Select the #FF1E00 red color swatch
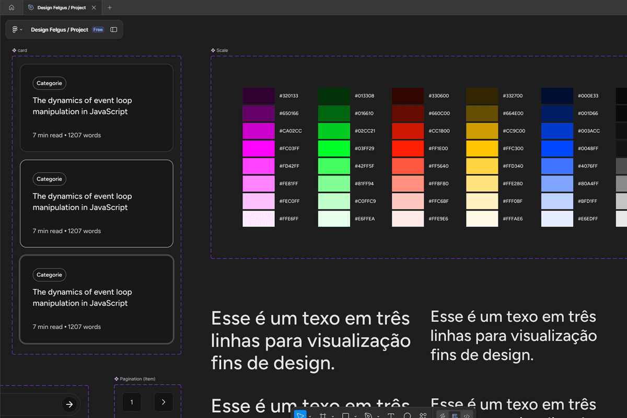The width and height of the screenshot is (627, 418). (408, 148)
